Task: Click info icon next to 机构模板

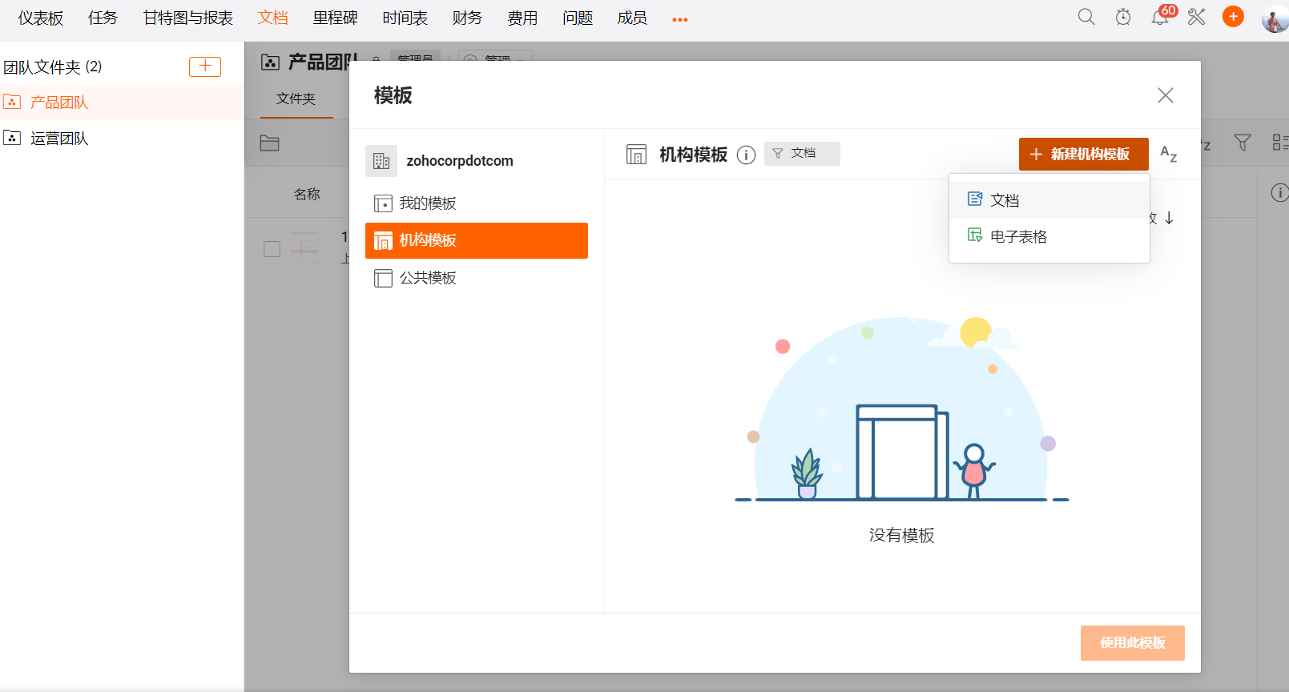Action: (x=746, y=155)
